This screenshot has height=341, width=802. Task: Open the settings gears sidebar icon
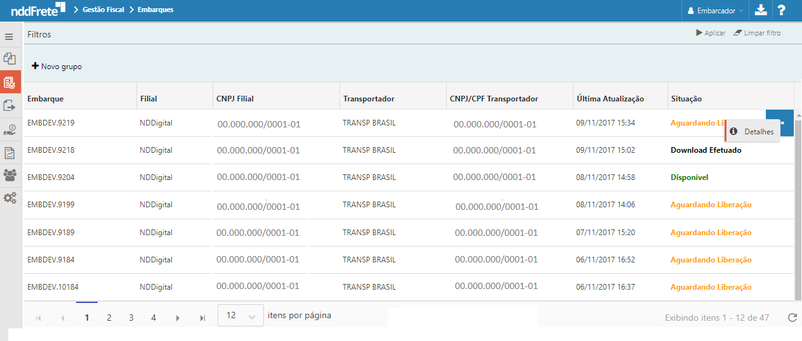(x=10, y=198)
